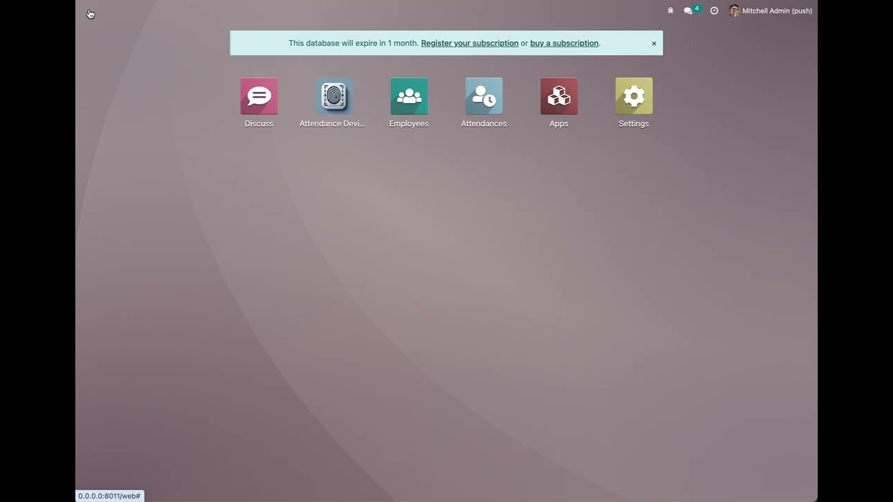
Task: Click the Attendances label text
Action: 483,123
